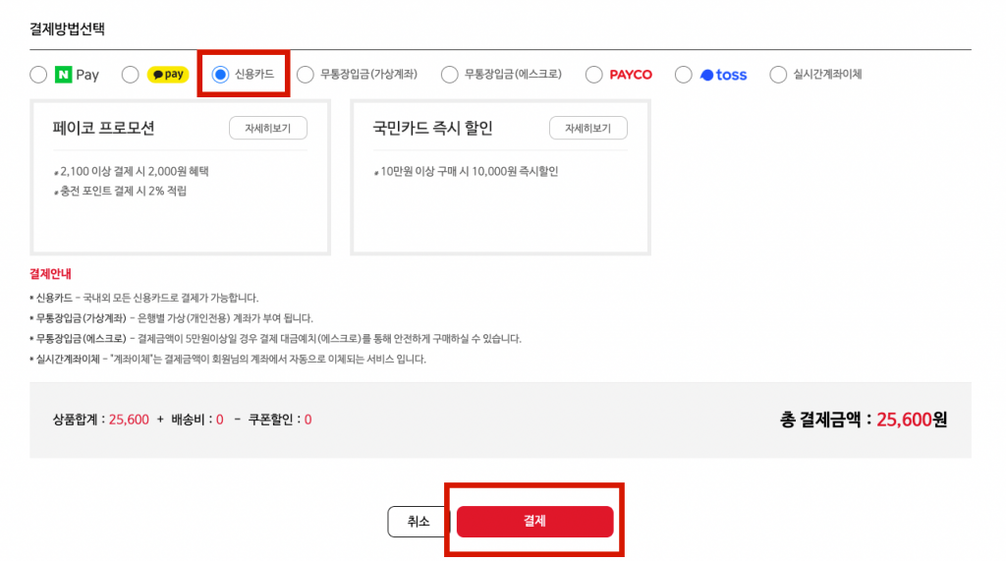Viewport: 1006px width, 561px height.
Task: Click the blue toss logo
Action: coord(724,75)
